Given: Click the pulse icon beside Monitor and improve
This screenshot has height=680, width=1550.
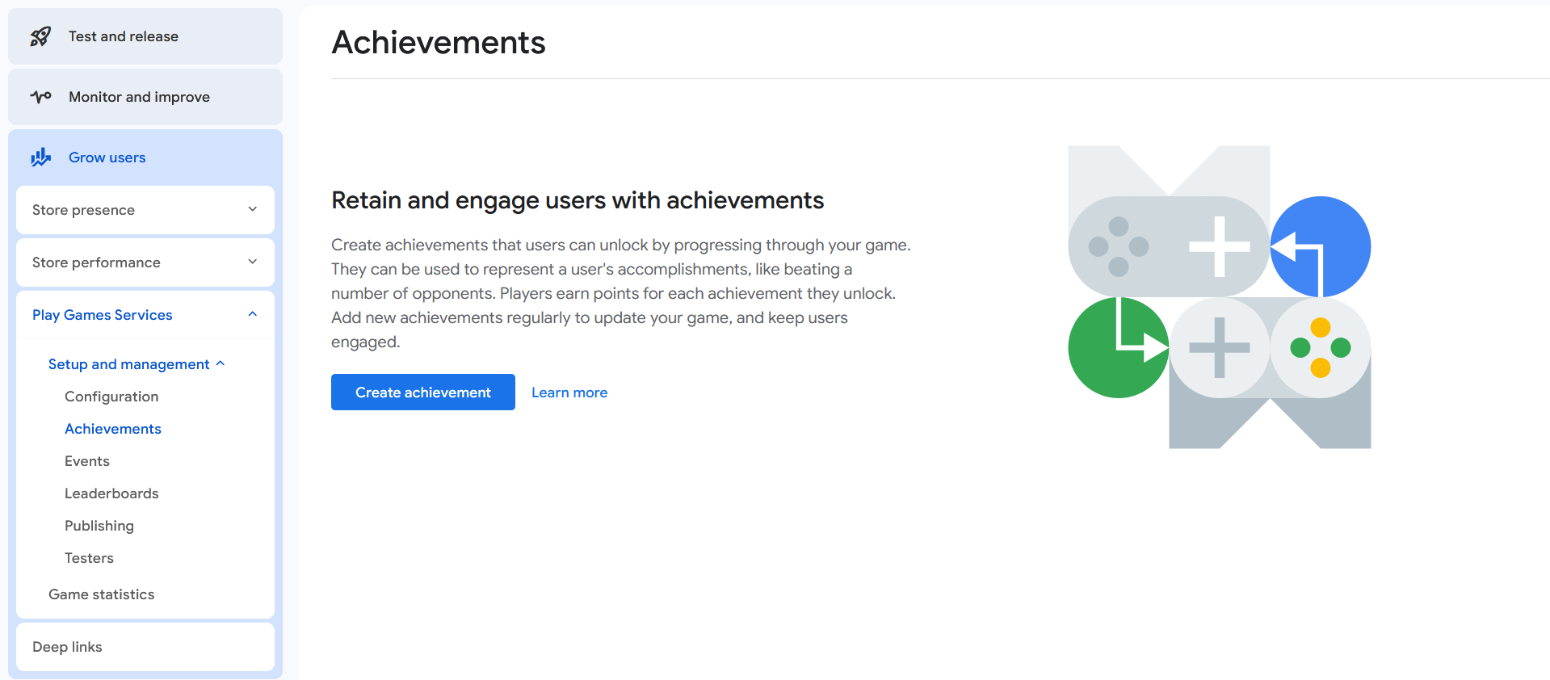Looking at the screenshot, I should 40,97.
